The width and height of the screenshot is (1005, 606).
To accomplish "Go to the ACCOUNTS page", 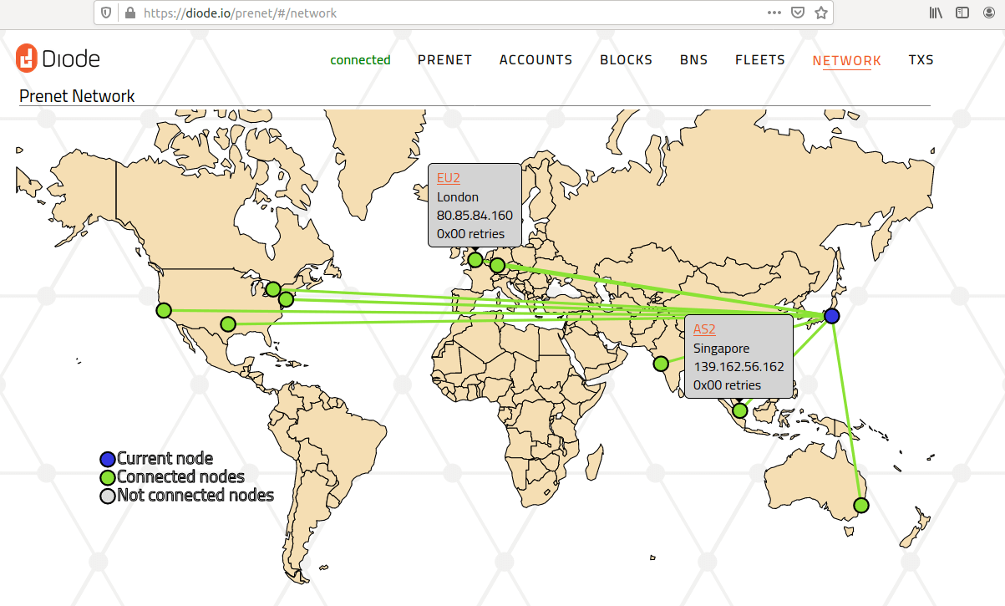I will [535, 60].
